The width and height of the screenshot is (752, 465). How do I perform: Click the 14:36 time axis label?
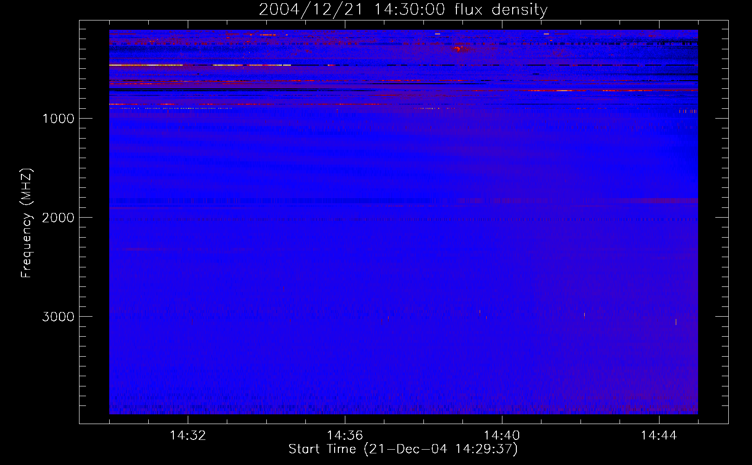pos(345,436)
